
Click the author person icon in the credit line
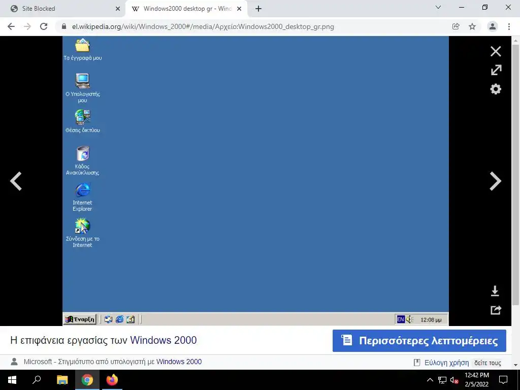[14, 362]
